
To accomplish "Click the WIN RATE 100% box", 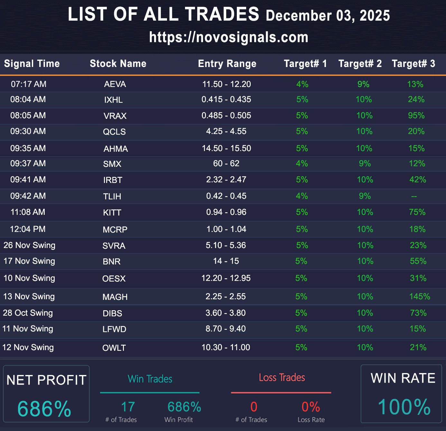I will 401,394.
